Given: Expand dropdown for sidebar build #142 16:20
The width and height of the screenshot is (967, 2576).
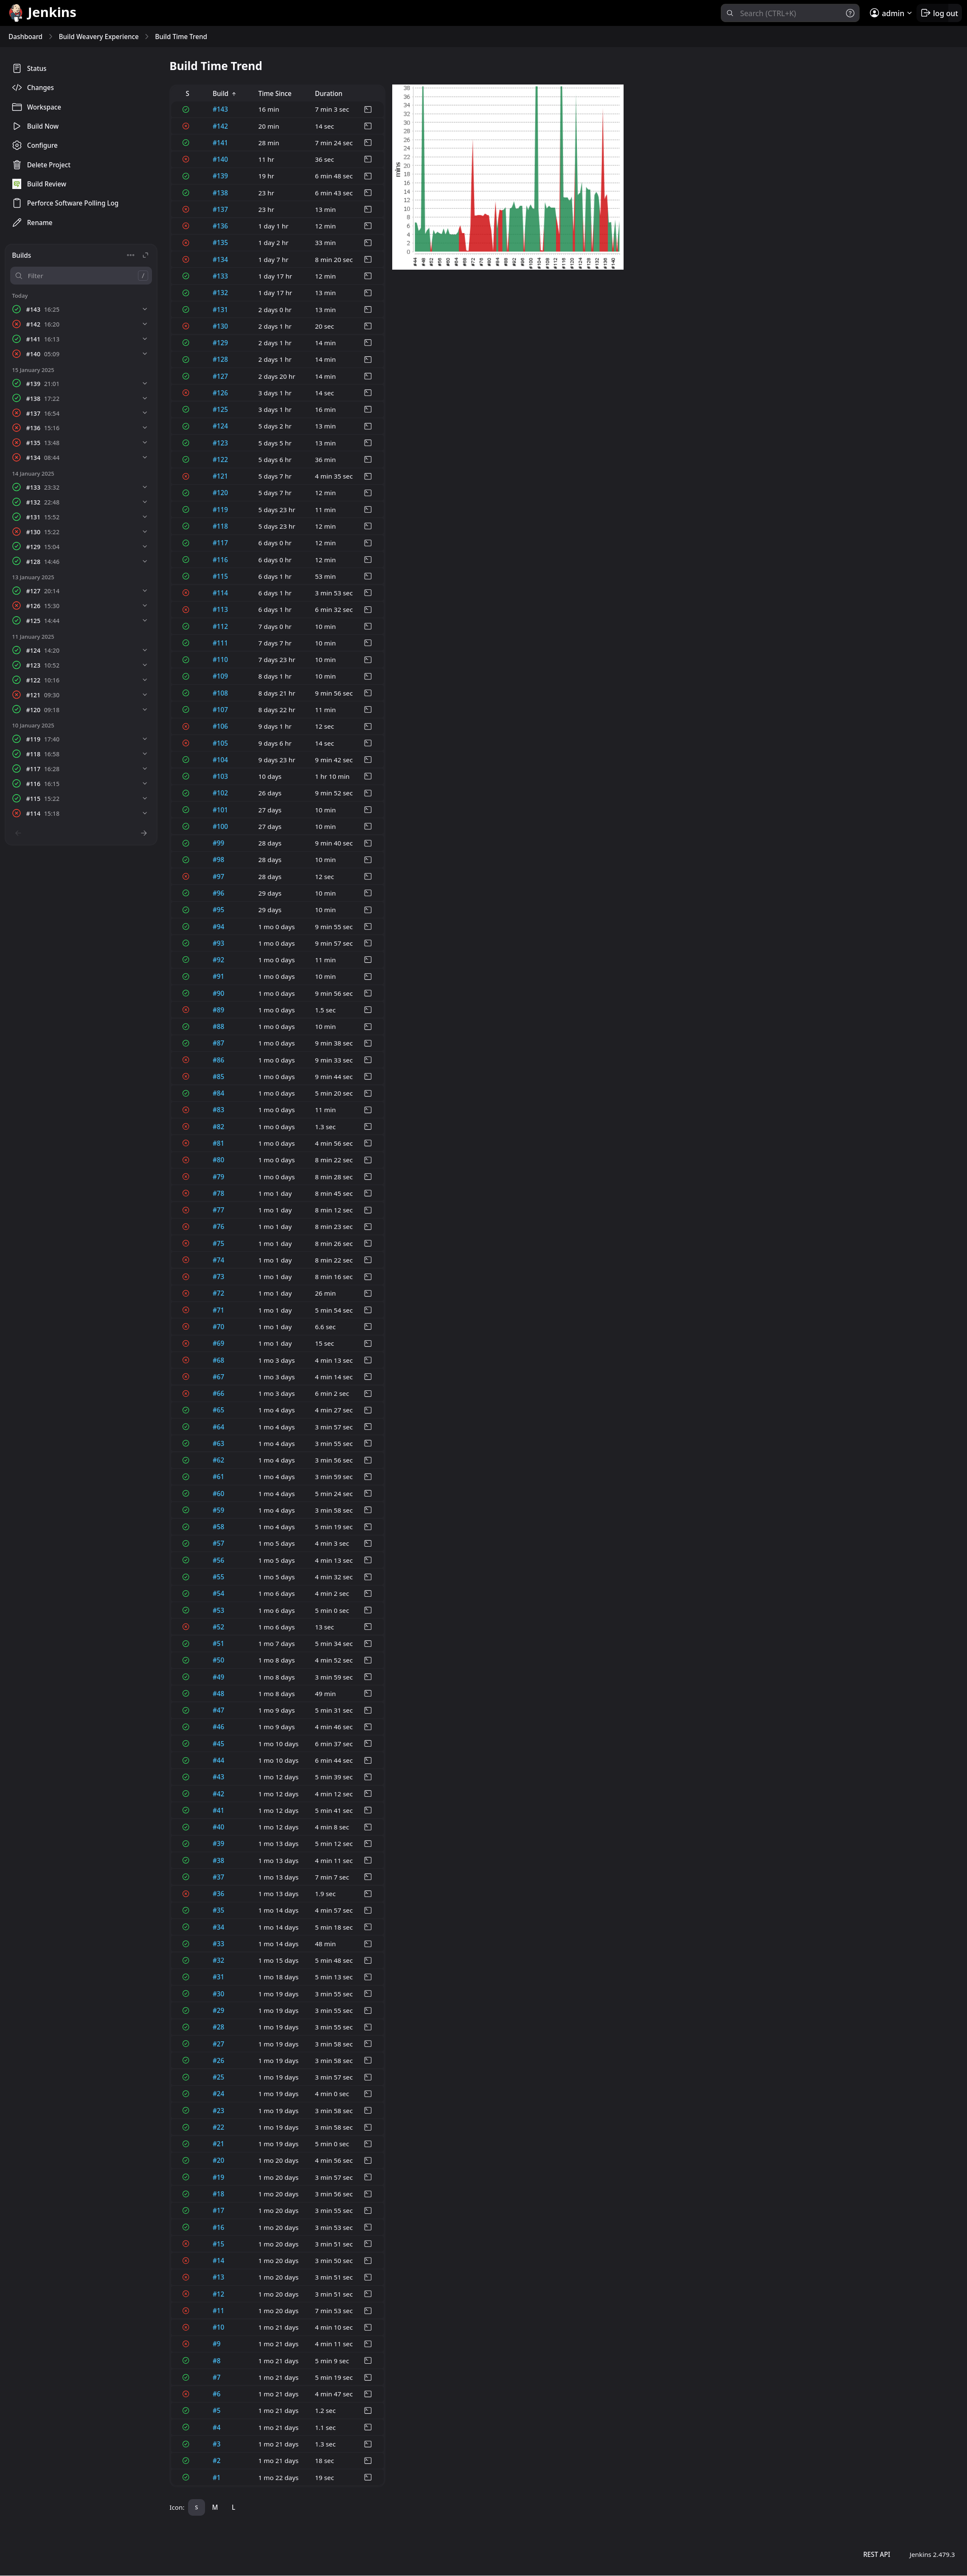Looking at the screenshot, I should (145, 324).
